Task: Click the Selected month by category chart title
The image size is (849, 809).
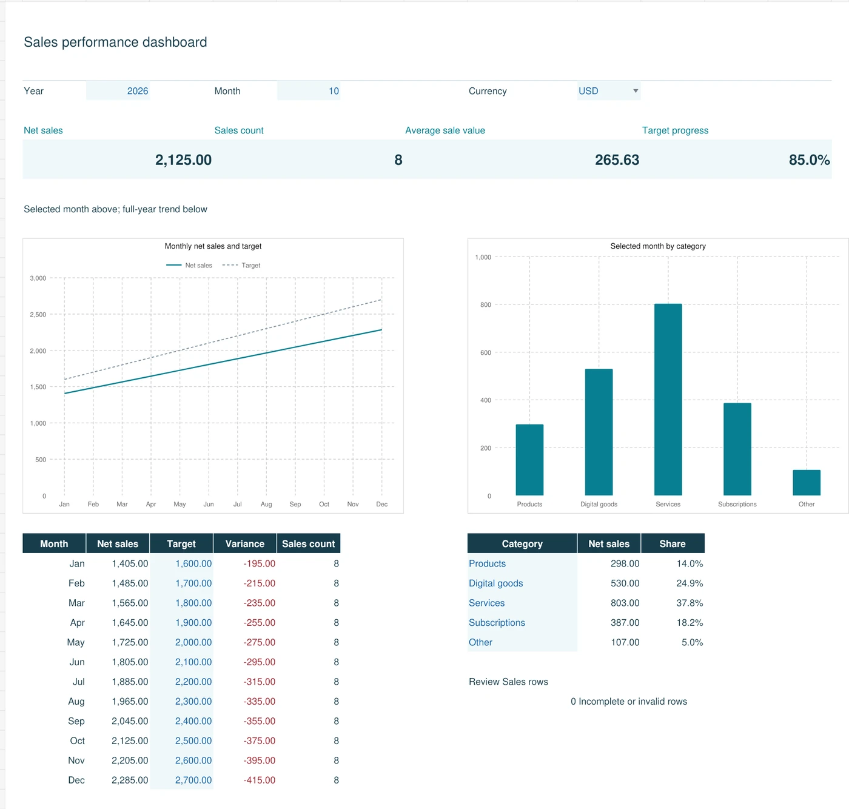Action: 658,246
